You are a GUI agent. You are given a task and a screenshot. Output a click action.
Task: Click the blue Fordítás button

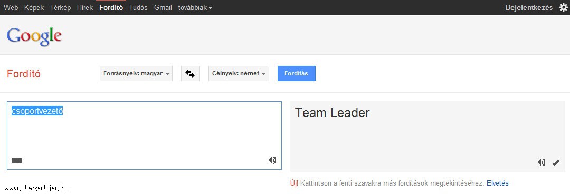click(296, 73)
